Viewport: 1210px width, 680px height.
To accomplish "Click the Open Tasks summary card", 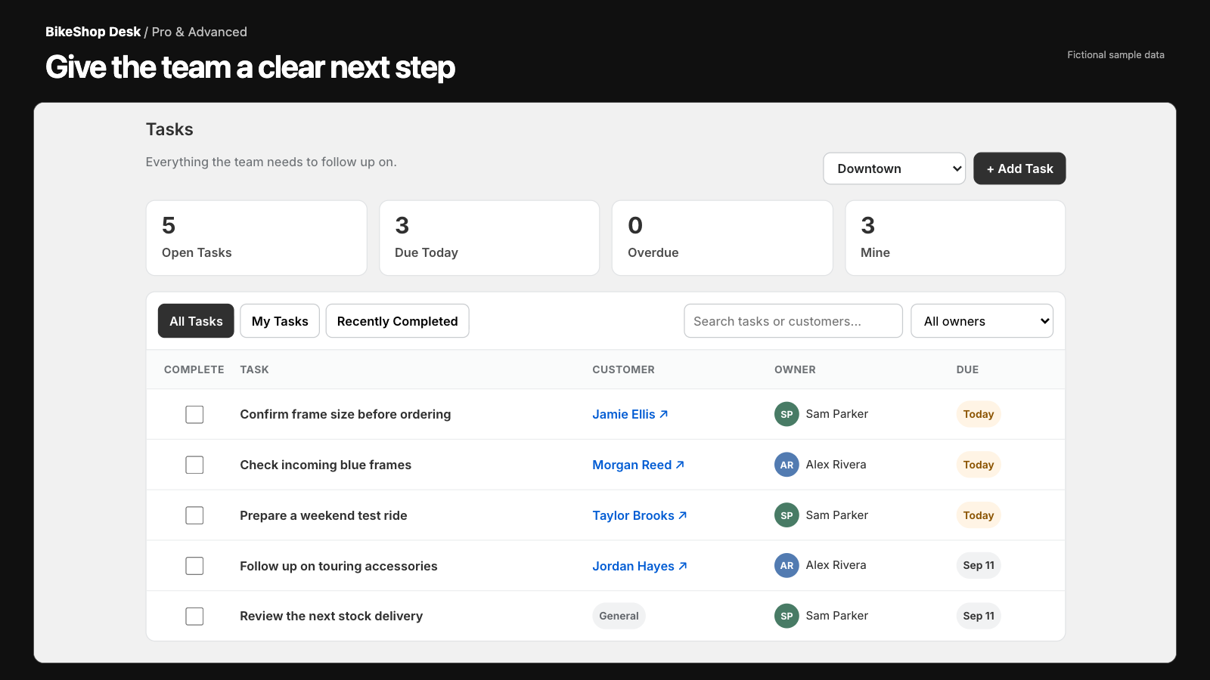I will click(x=256, y=238).
